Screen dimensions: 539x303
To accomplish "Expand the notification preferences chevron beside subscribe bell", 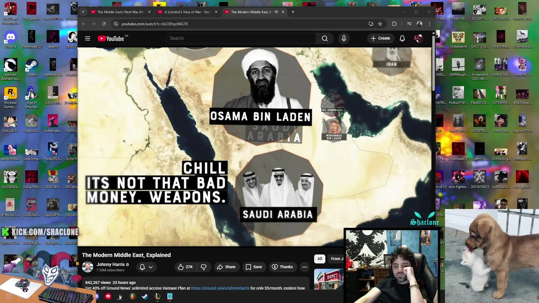I will click(150, 267).
